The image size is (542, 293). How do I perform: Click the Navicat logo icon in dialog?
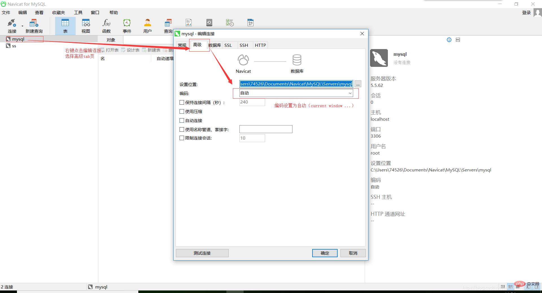243,60
